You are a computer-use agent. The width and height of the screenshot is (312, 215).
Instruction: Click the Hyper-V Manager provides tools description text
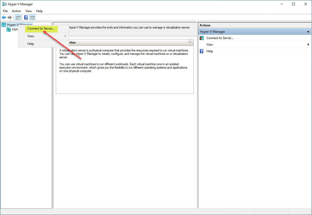click(129, 27)
